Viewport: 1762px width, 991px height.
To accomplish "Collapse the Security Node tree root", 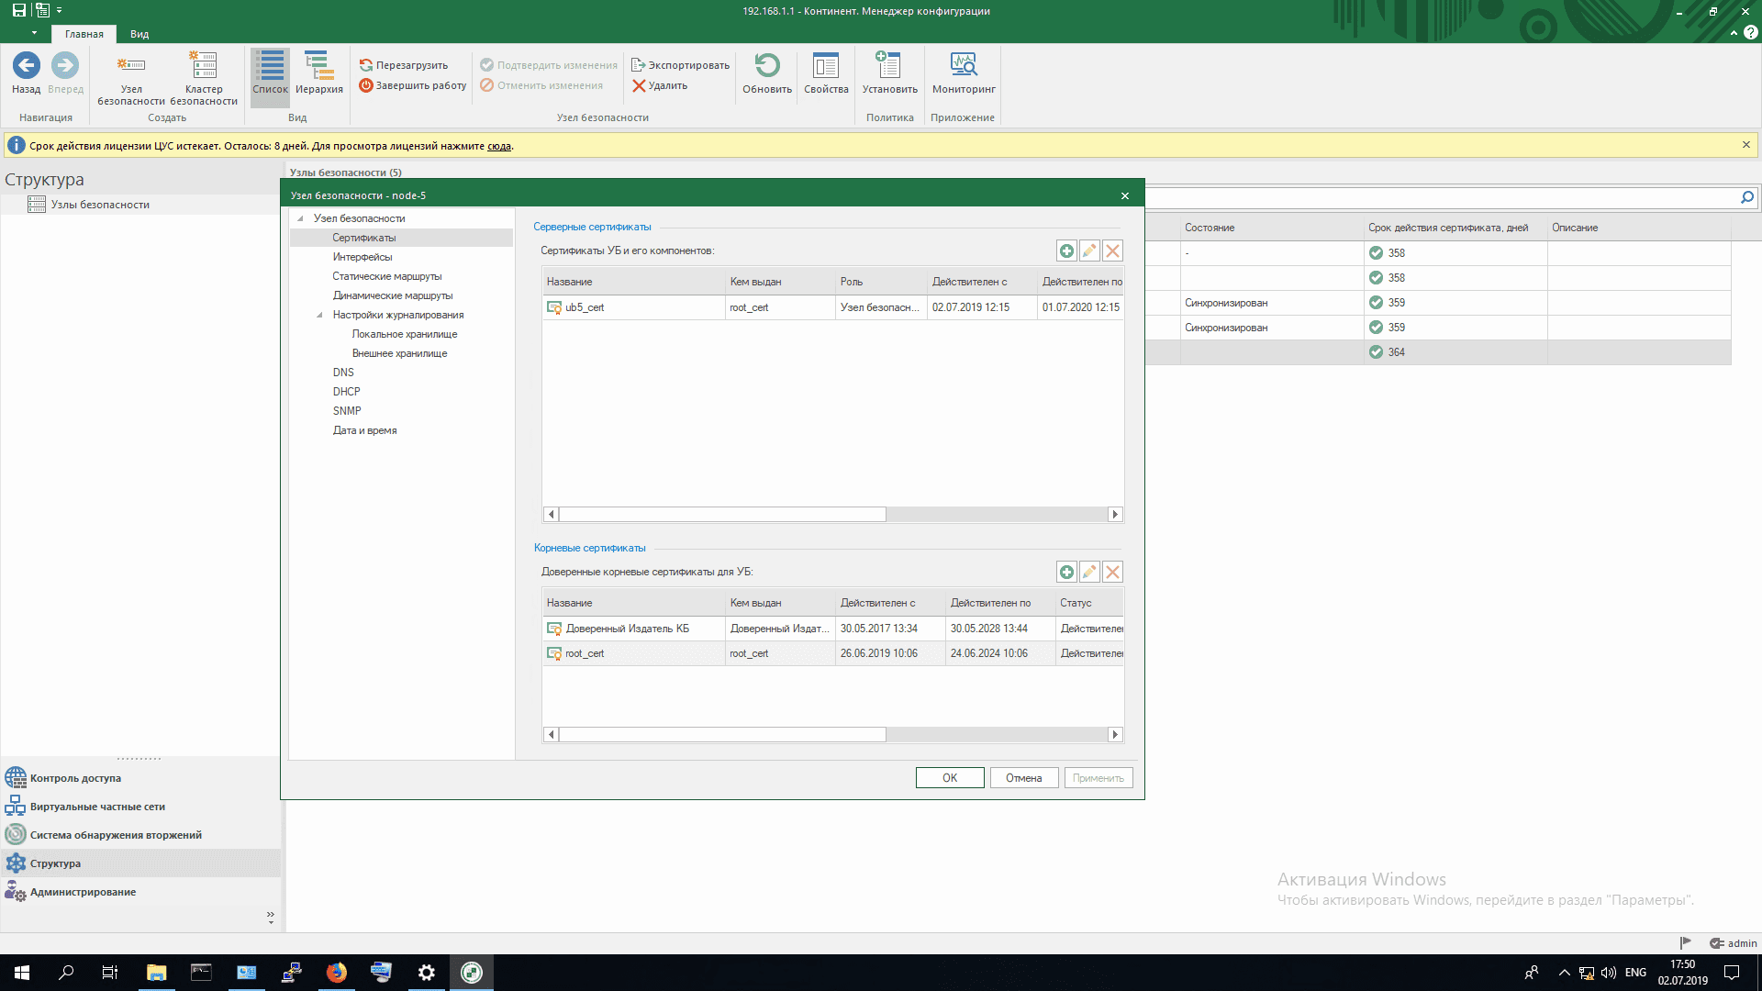I will [300, 218].
